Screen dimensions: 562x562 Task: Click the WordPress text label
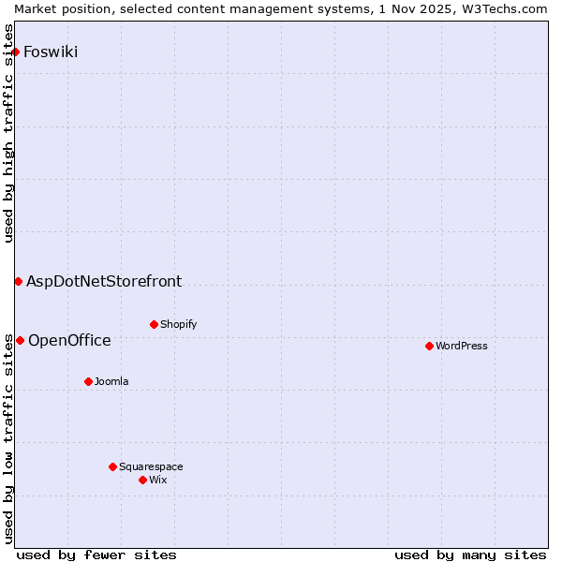click(461, 346)
